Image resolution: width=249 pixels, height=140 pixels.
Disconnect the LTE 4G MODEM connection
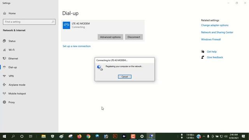134,37
